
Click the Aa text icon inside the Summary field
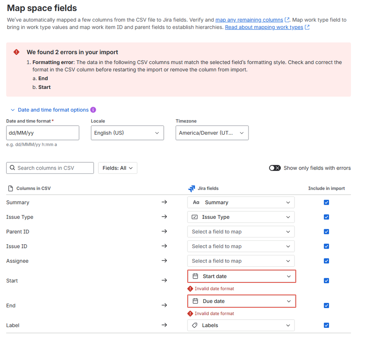click(x=196, y=202)
